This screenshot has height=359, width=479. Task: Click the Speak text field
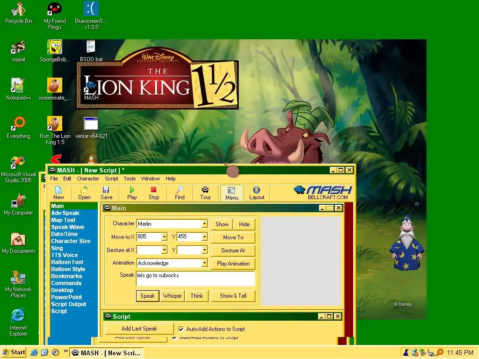pos(195,279)
